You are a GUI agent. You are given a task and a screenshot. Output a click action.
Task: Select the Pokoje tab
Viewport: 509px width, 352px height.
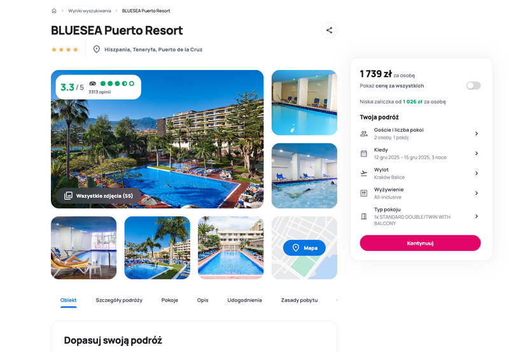coord(170,300)
